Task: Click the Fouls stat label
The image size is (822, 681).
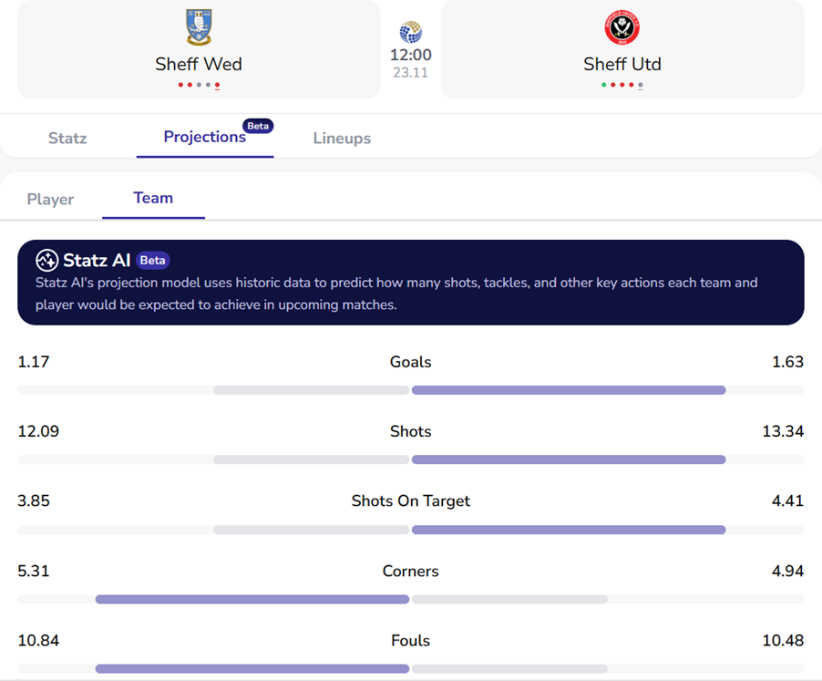Action: click(410, 640)
